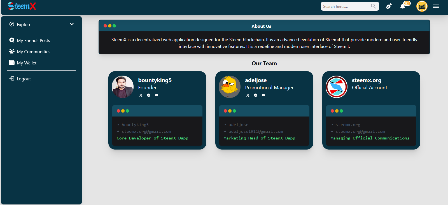Click the steemx.org account logo avatar

pyautogui.click(x=337, y=87)
